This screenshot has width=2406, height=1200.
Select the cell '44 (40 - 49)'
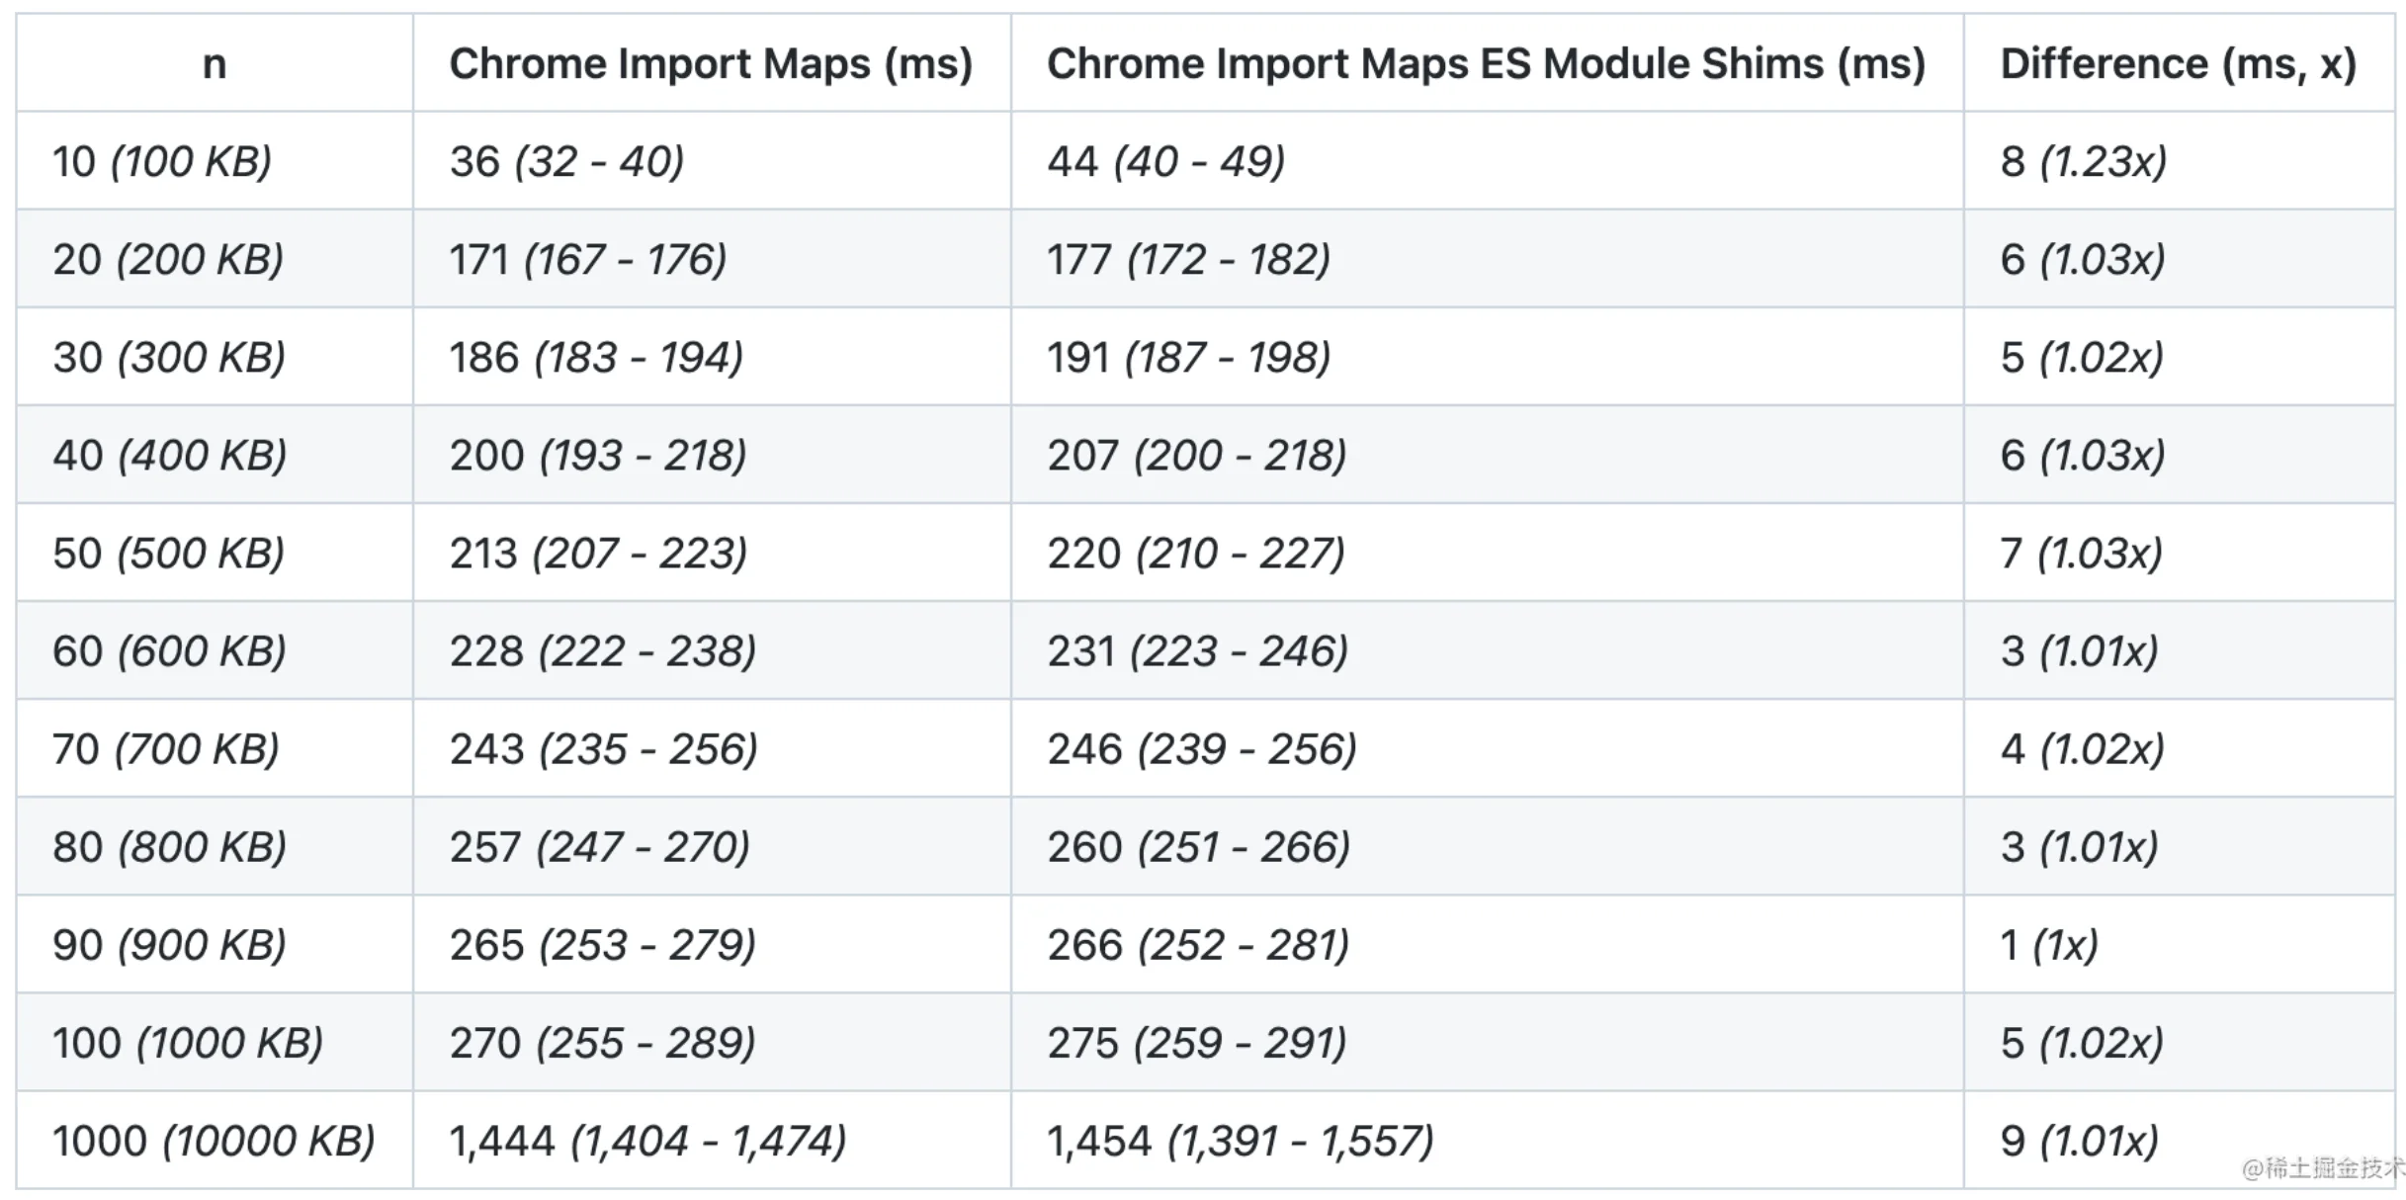click(1487, 160)
